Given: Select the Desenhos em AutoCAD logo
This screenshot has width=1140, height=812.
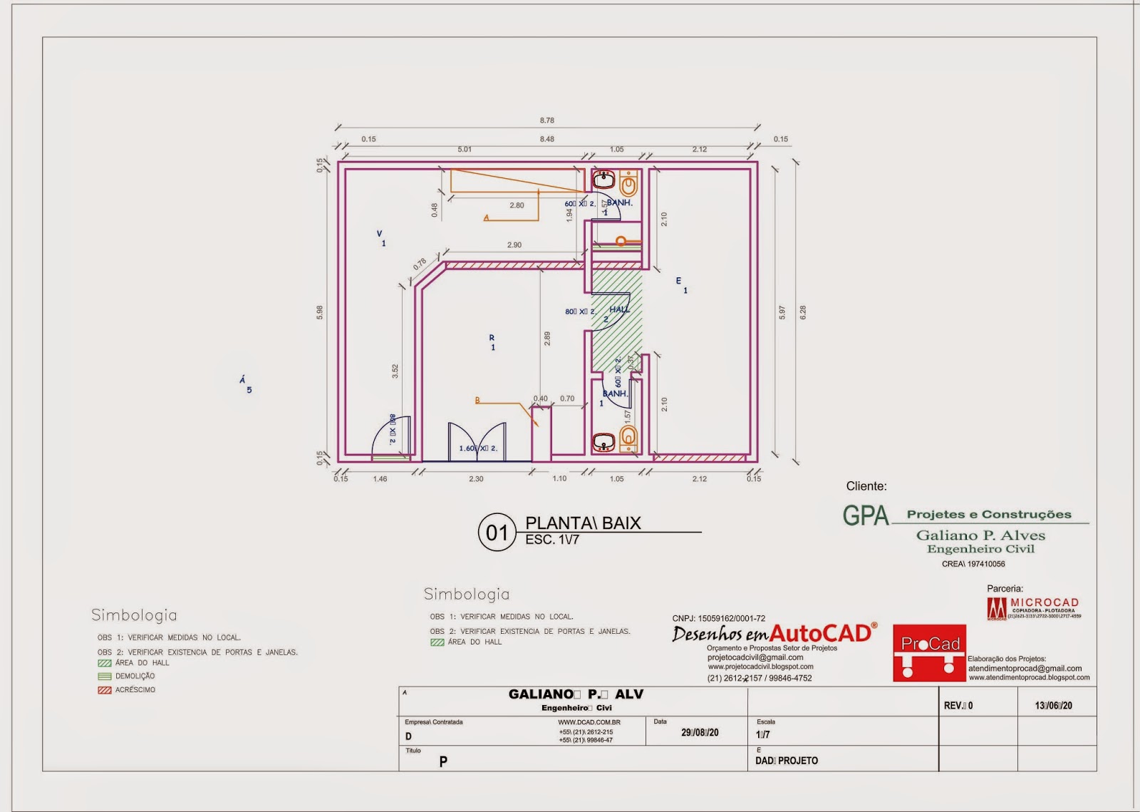Looking at the screenshot, I should coord(773,632).
